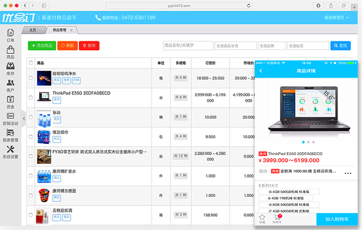Expand 共 3 种 specs for 五粮迎宾酒
The height and width of the screenshot is (230, 362).
[x=181, y=215]
